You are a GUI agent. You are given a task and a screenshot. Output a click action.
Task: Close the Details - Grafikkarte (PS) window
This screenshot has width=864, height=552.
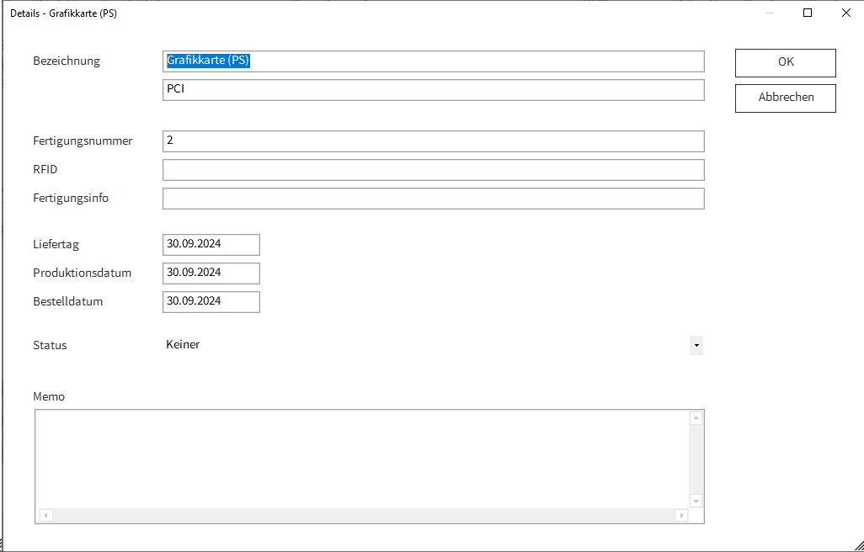[x=845, y=13]
